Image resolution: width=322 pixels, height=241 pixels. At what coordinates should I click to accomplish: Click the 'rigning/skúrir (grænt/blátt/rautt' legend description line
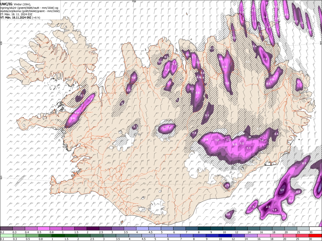pos(29,8)
